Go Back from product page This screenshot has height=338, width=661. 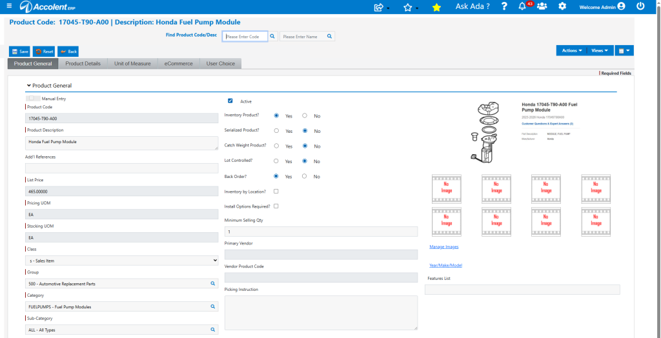click(x=68, y=52)
